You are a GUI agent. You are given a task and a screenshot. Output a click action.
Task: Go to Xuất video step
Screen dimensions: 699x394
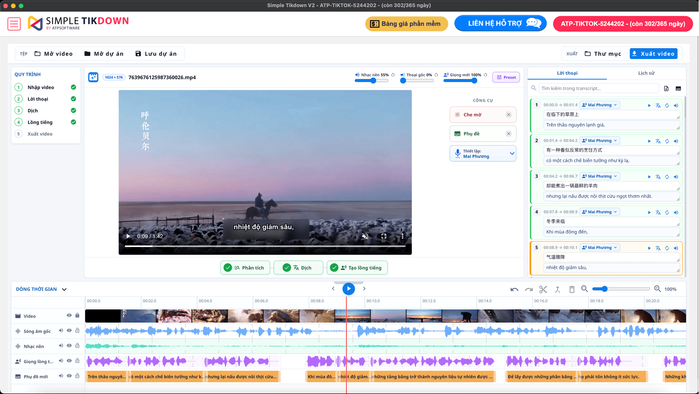pos(45,134)
